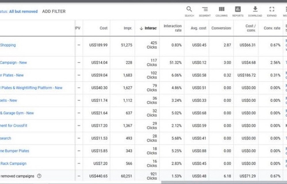Open the Search tool icon

click(189, 9)
